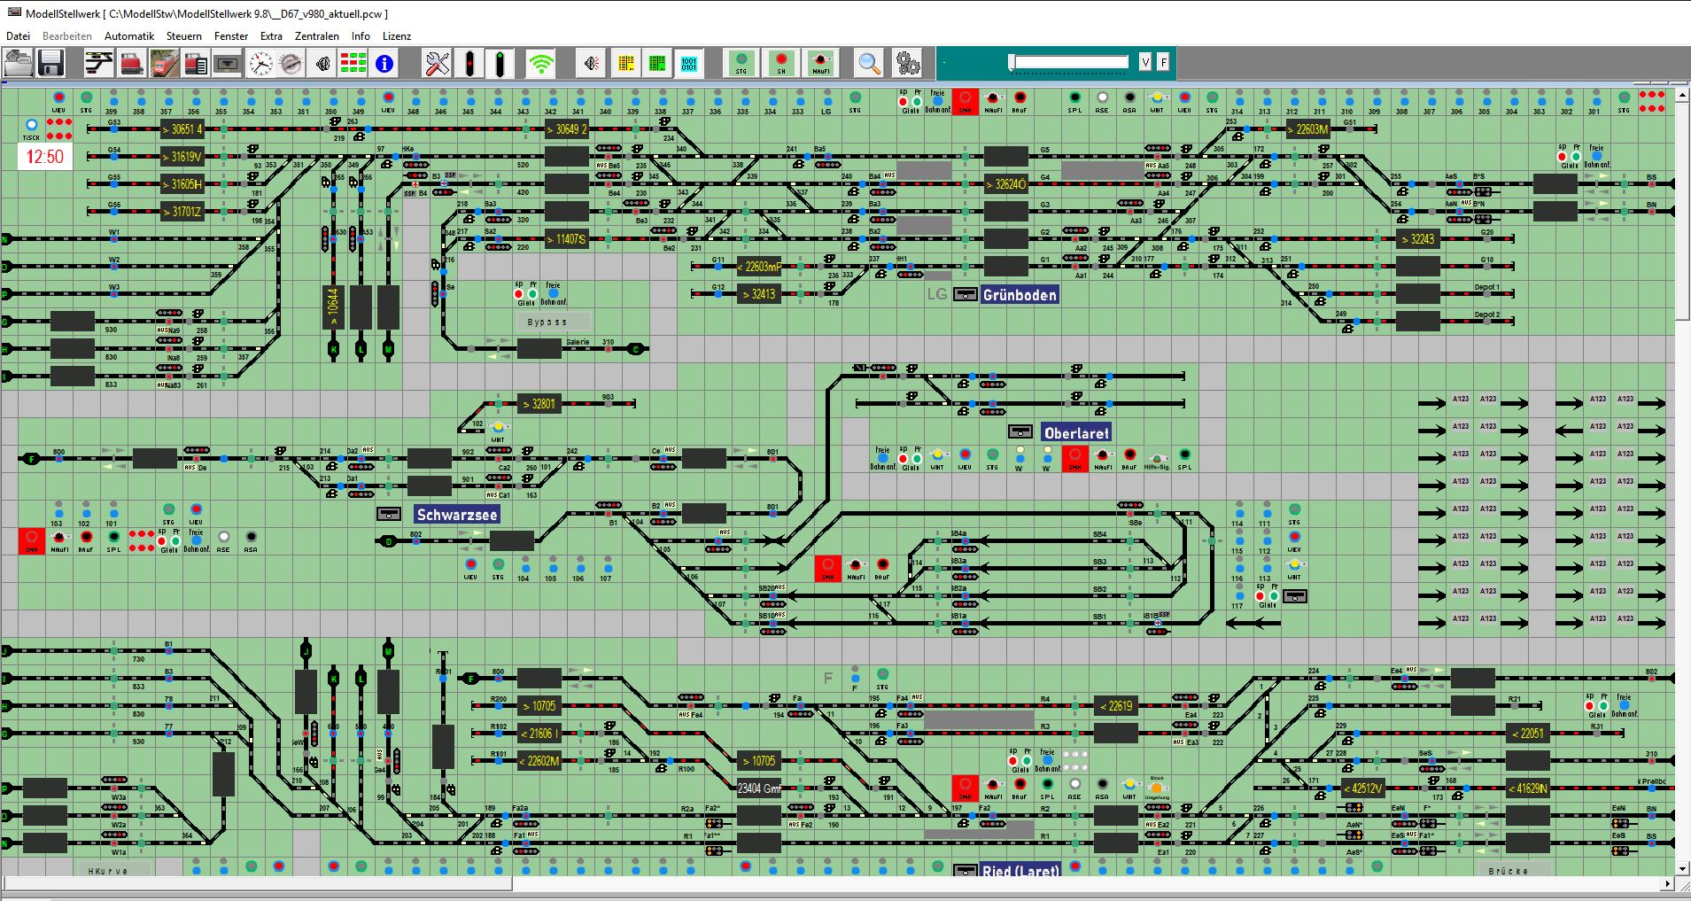Open the locomotive list toolbar icon

tap(196, 64)
